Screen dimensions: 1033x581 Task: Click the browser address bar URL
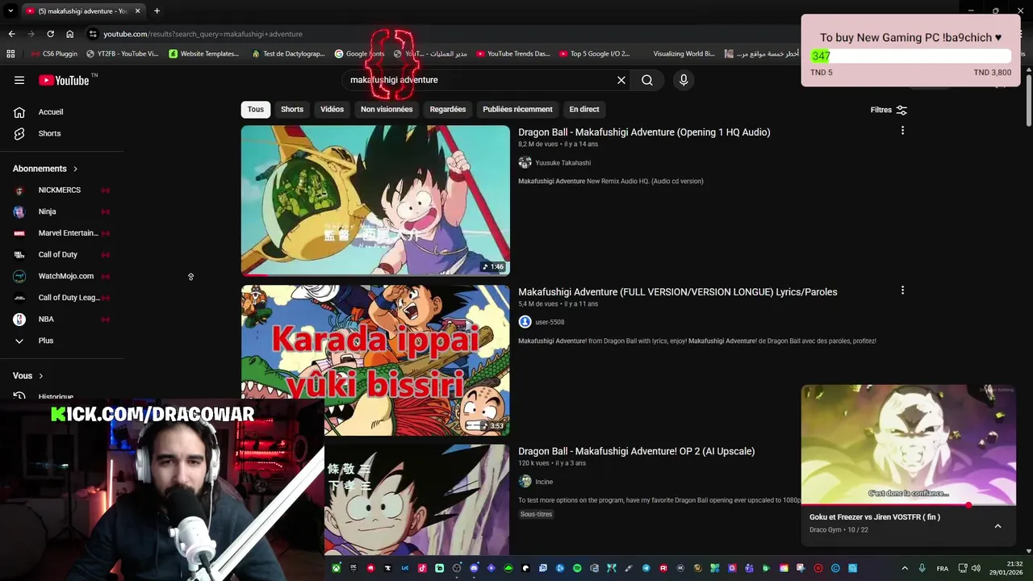[x=203, y=34]
